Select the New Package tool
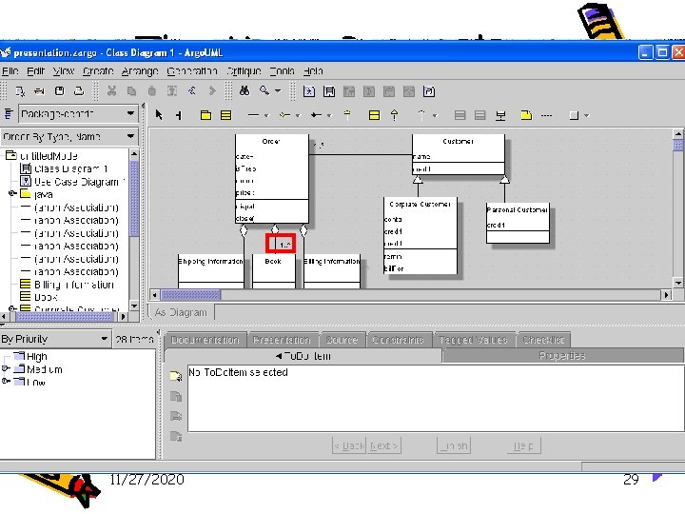Screen dimensions: 685x514 point(205,115)
